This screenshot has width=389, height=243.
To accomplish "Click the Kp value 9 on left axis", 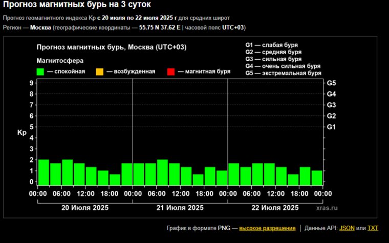I will 32,83.
